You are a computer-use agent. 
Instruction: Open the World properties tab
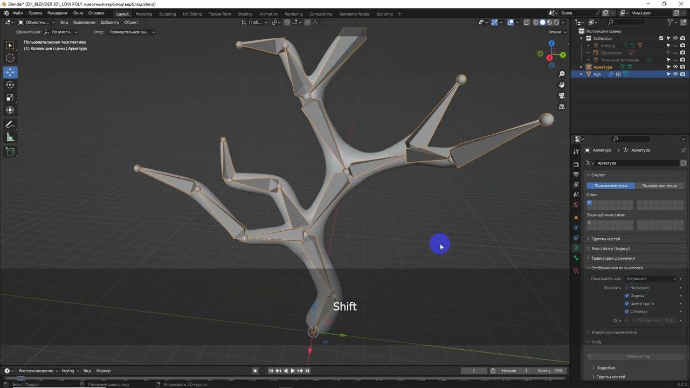(x=576, y=205)
